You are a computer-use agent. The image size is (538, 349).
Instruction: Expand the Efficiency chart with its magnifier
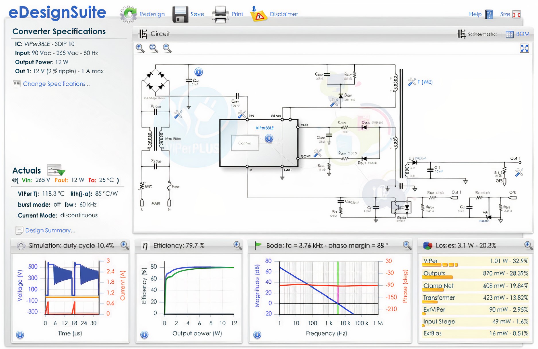pos(238,245)
